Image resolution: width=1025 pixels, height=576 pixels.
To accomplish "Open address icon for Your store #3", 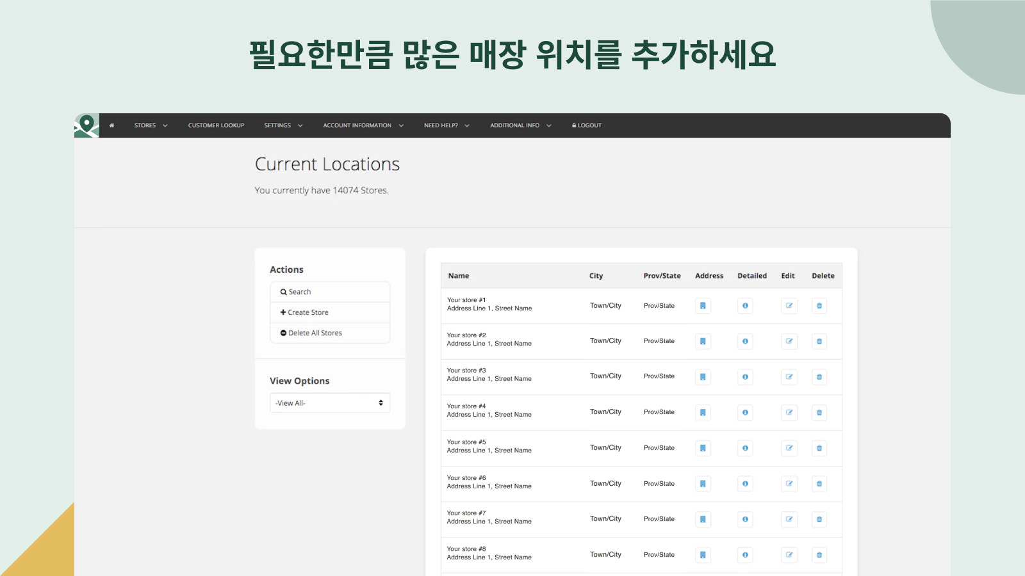I will pos(703,377).
